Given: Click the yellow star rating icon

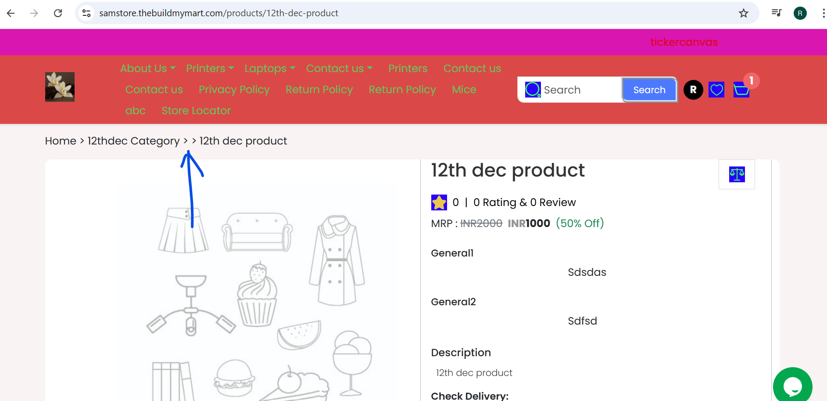Looking at the screenshot, I should (x=439, y=202).
